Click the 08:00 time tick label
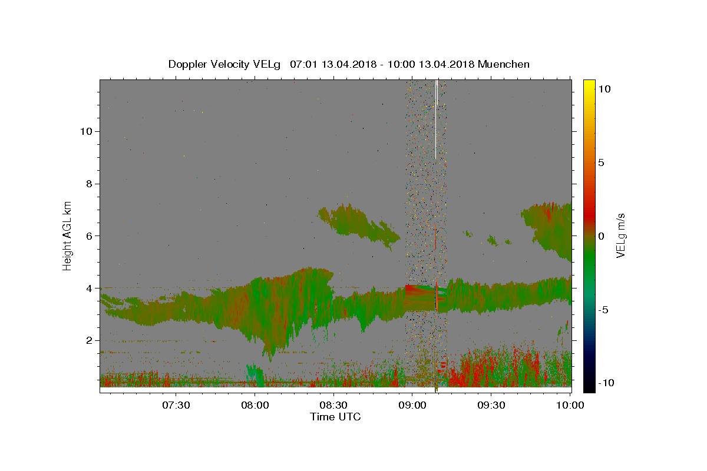The height and width of the screenshot is (471, 707). [255, 406]
